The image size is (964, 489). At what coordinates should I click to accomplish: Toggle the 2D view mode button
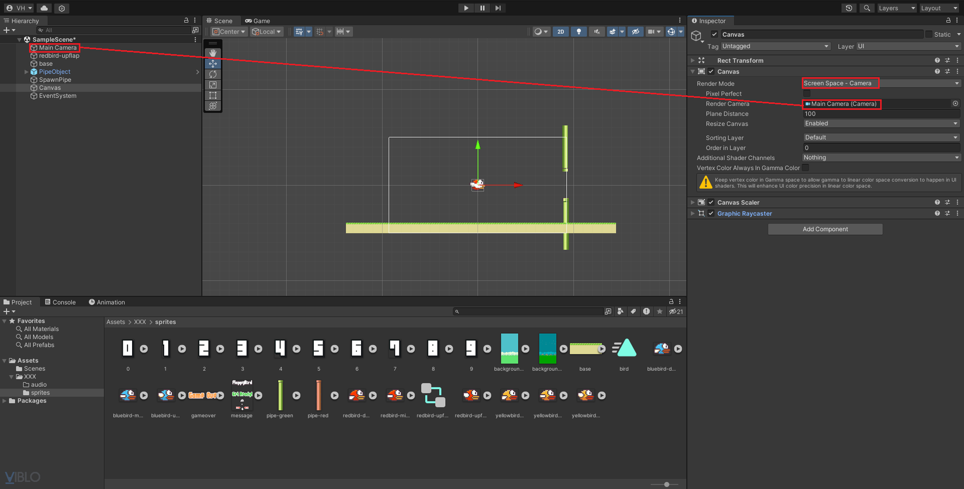[x=560, y=32]
